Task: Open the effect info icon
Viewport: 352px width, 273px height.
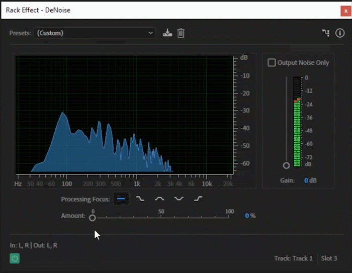Action: tap(340, 33)
